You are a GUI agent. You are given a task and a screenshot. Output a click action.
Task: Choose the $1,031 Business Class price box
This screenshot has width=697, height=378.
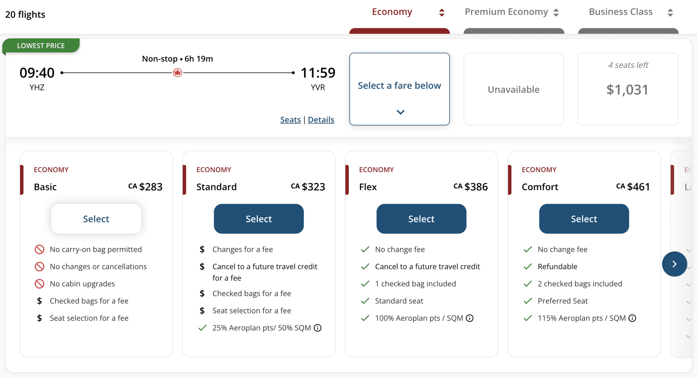[627, 89]
